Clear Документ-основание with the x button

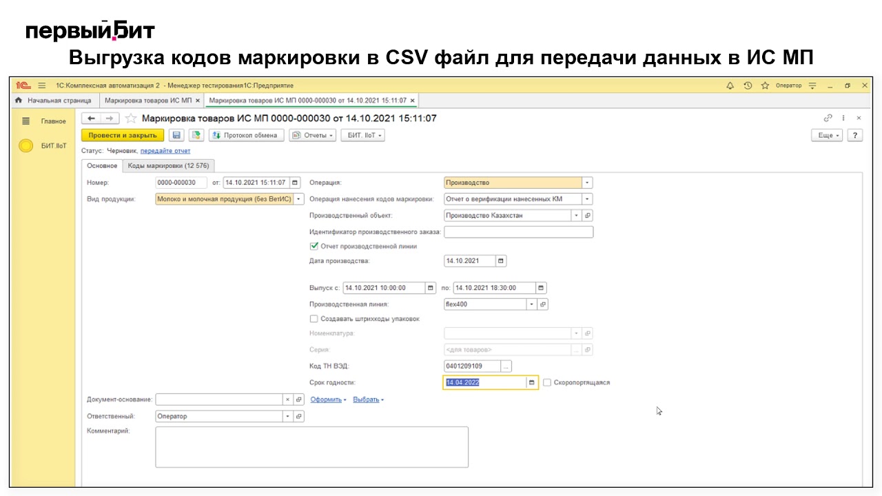pyautogui.click(x=288, y=400)
